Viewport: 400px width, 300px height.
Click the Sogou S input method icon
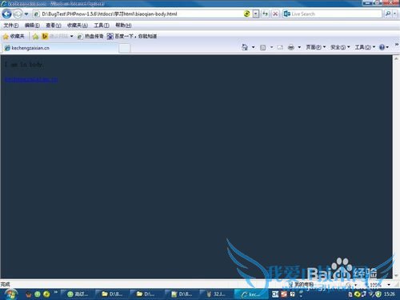point(284,294)
